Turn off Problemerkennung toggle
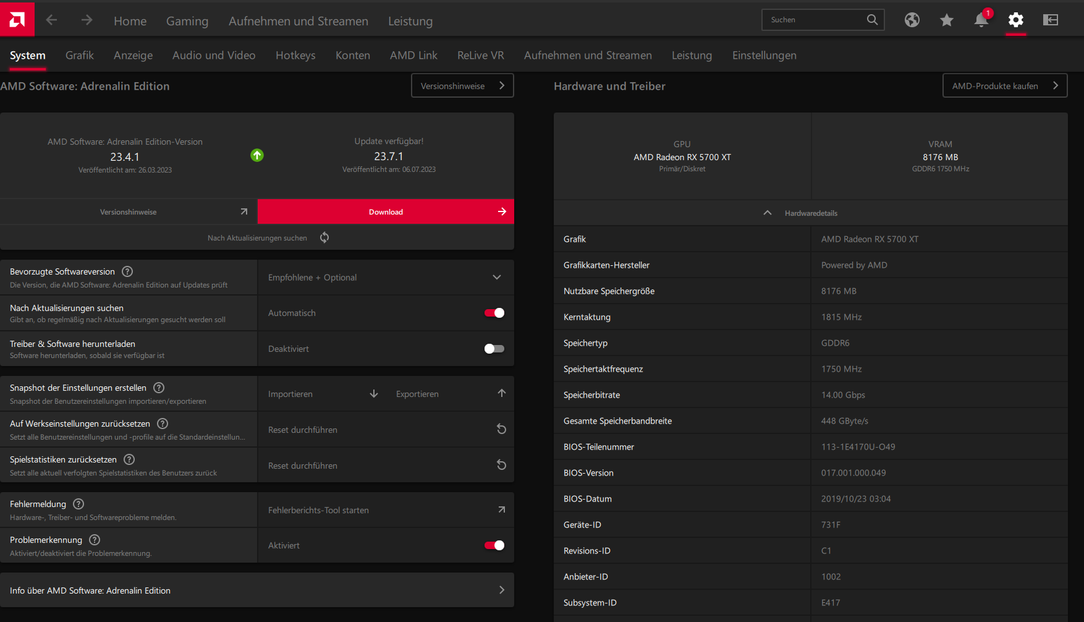Viewport: 1084px width, 622px height. 494,545
